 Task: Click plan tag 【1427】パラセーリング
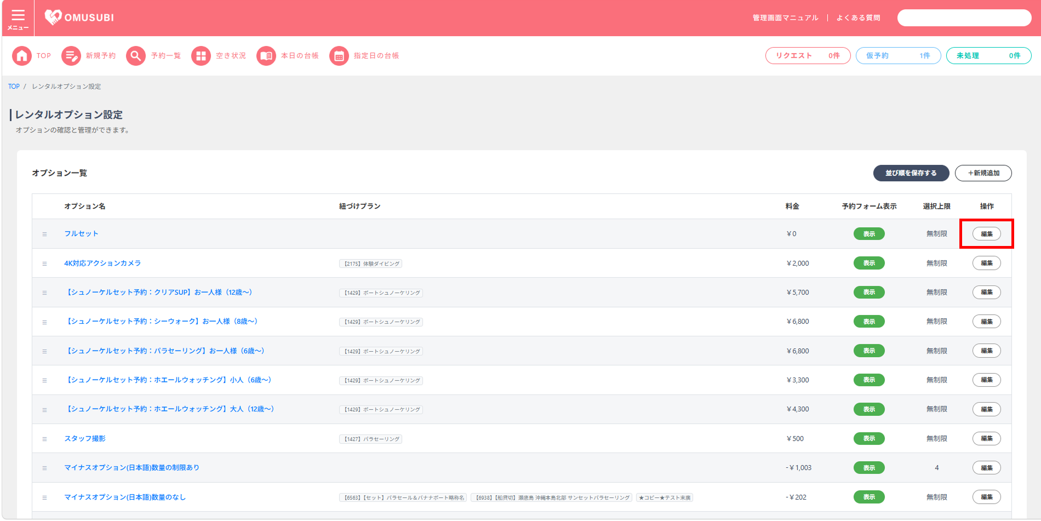click(x=370, y=439)
